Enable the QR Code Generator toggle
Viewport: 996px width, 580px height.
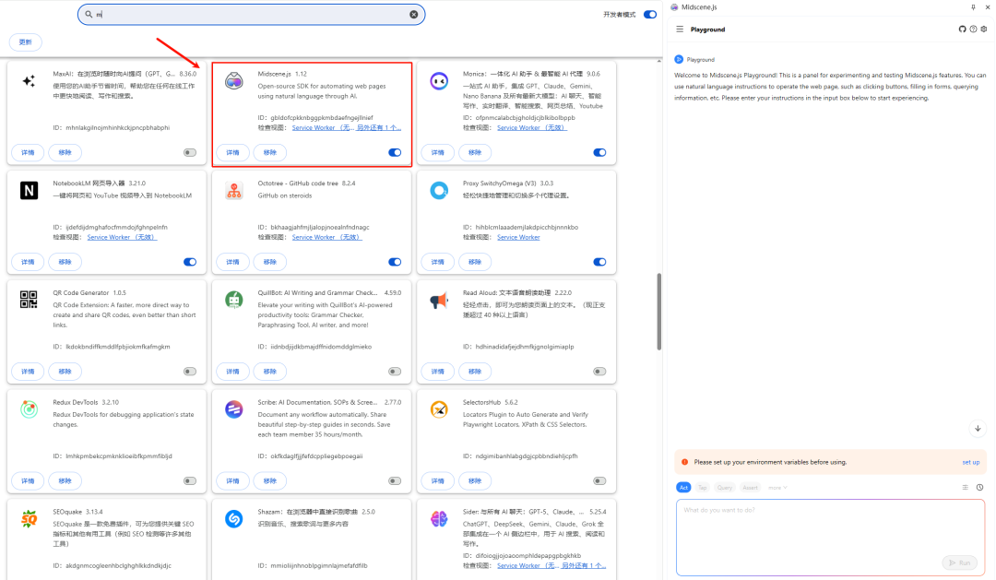[190, 372]
